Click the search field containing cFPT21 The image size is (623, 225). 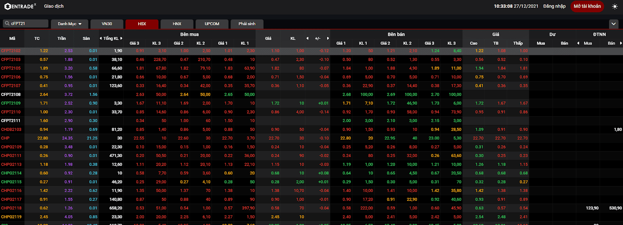[26, 24]
